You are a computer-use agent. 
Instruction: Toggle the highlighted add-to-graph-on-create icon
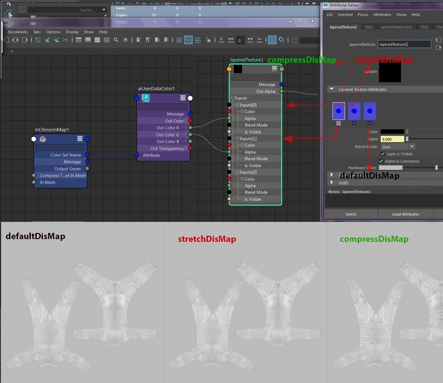[188, 40]
